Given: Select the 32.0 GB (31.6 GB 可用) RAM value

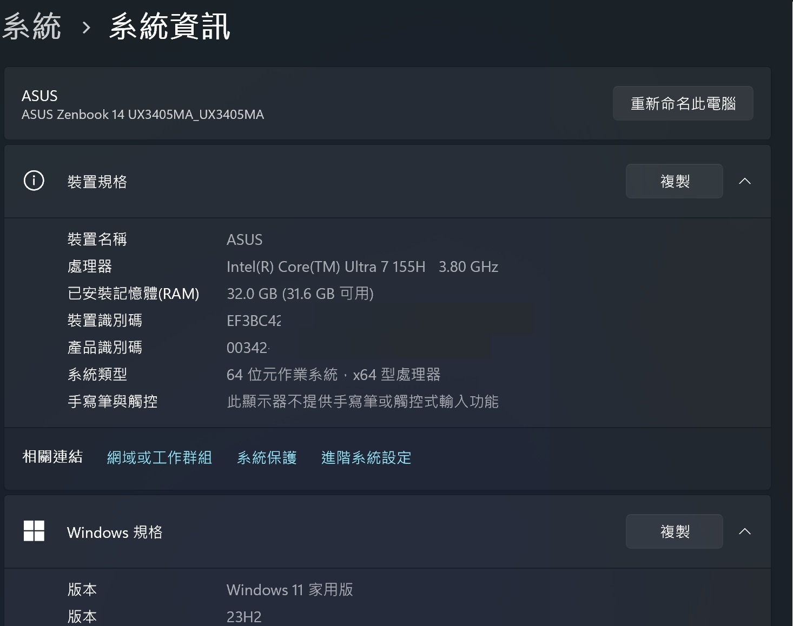Looking at the screenshot, I should [300, 294].
